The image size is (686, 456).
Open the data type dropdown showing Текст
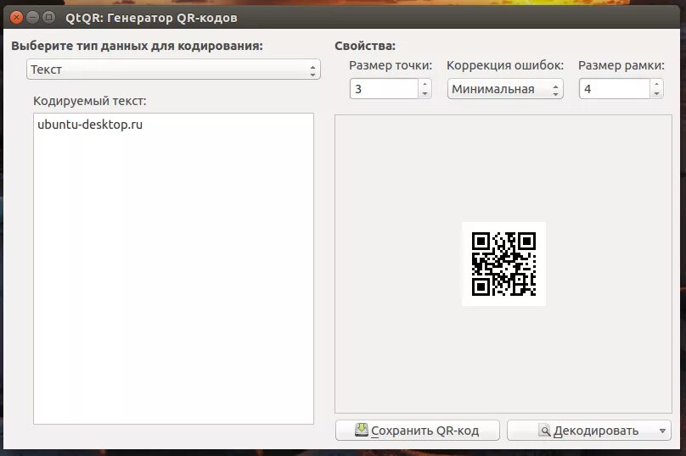[x=173, y=69]
